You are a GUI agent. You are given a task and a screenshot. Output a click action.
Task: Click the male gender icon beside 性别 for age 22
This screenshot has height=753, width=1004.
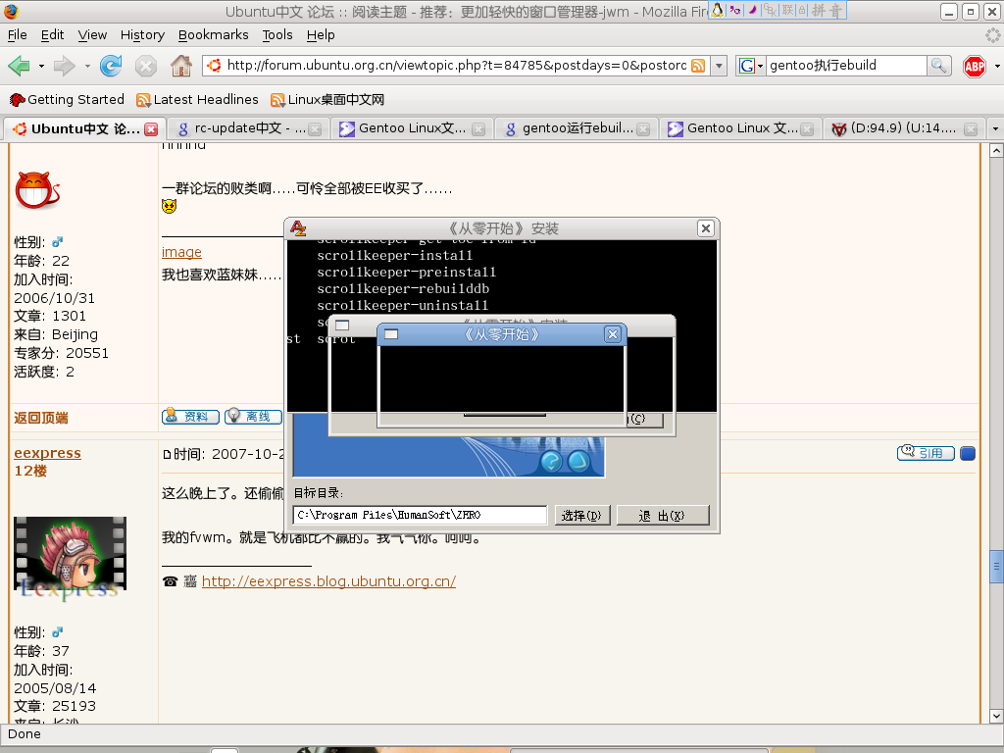click(57, 242)
